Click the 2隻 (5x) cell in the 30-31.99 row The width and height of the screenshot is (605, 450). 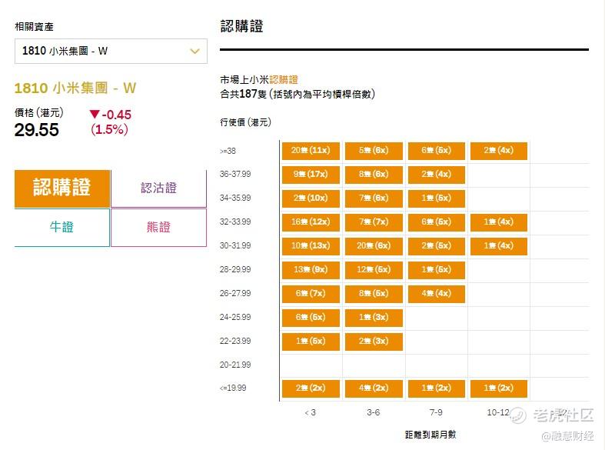437,246
